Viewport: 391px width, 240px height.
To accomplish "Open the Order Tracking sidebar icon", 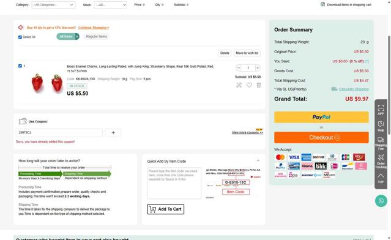I will pyautogui.click(x=381, y=162).
